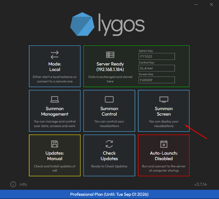Click the calendar-x icon in Auto-Launch tile
Viewport: 219px width, 199px height.
click(164, 144)
